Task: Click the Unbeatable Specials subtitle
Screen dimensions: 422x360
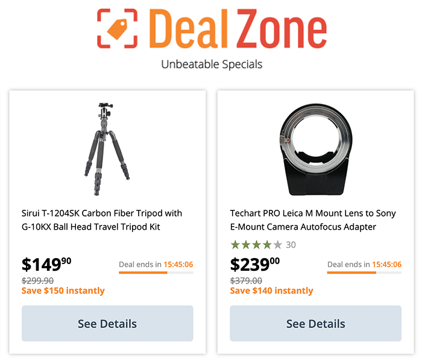Action: [x=212, y=65]
